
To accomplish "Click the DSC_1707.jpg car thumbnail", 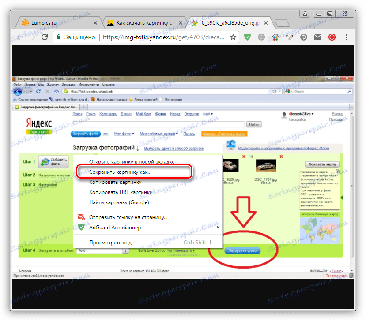I will pos(266,165).
